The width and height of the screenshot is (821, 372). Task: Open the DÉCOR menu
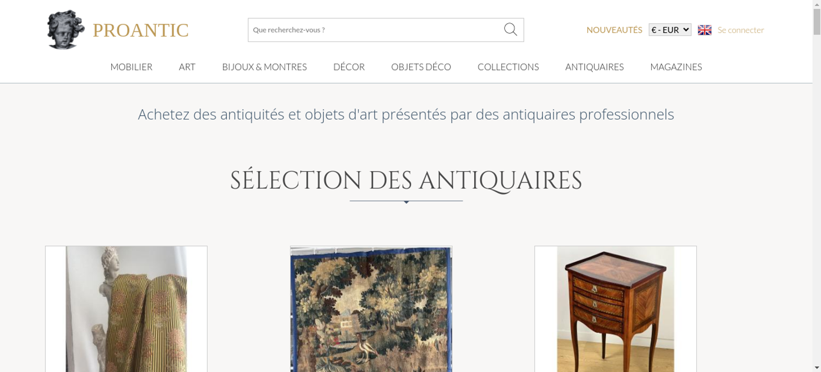click(x=349, y=67)
